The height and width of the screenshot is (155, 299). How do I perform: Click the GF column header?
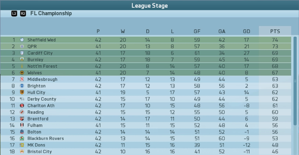click(x=197, y=31)
